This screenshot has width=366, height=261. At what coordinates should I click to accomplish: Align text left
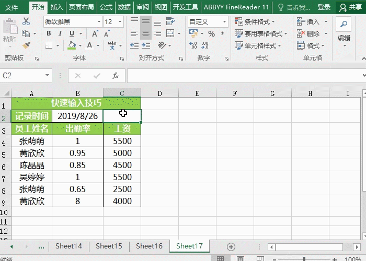(134, 33)
